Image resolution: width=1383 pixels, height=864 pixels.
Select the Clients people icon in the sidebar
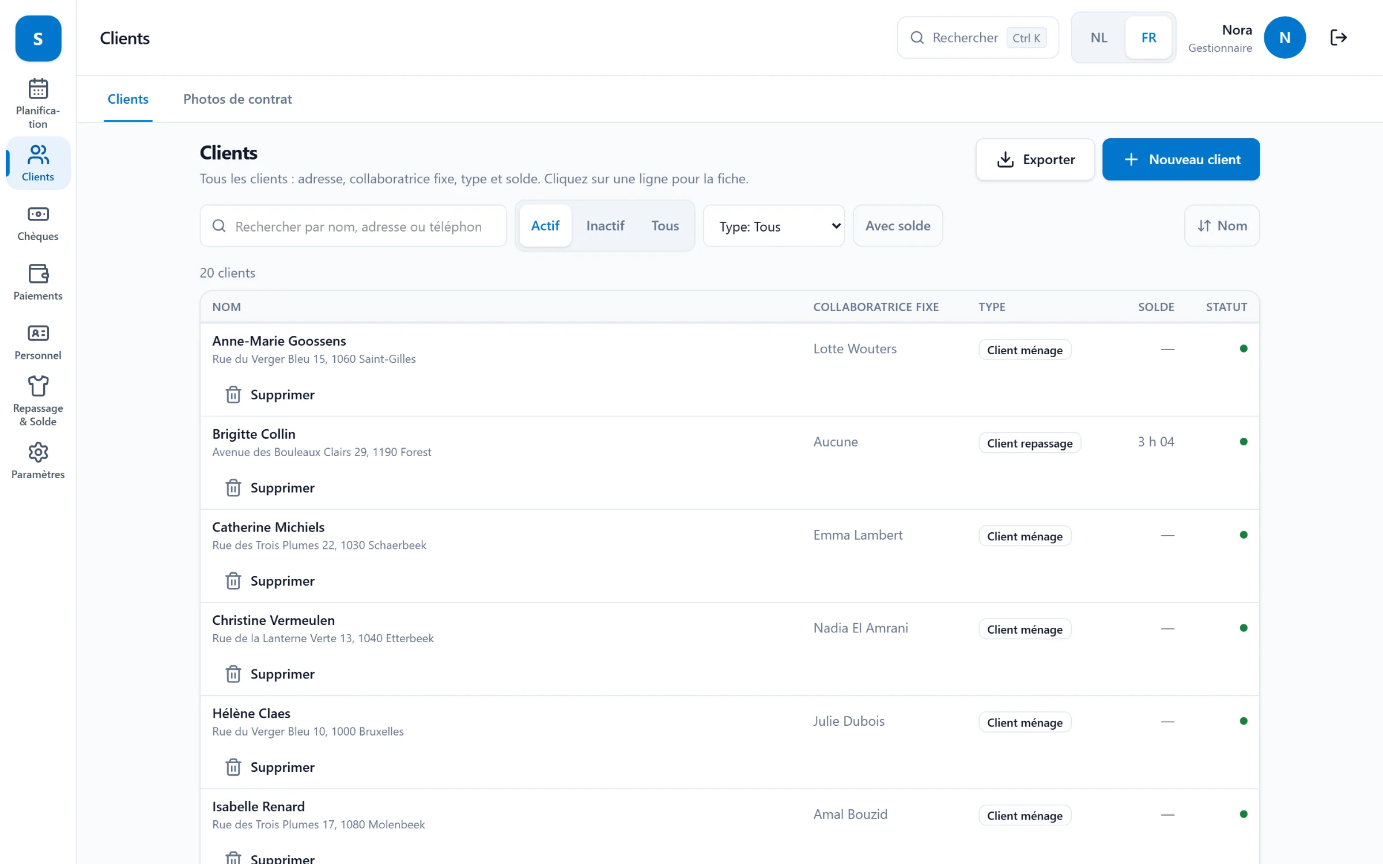pos(38,155)
